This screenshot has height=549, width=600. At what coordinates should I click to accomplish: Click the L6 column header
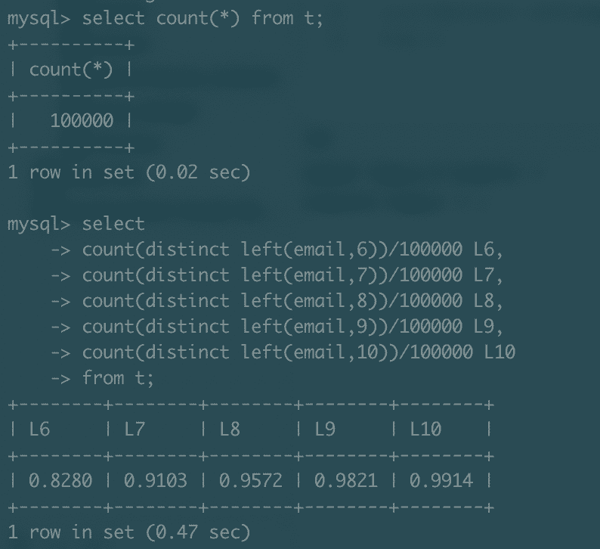[39, 430]
